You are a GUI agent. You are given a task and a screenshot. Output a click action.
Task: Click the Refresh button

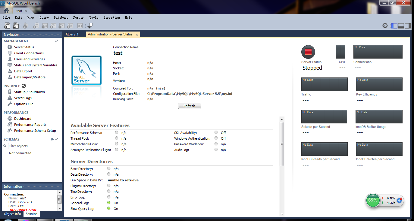click(189, 106)
